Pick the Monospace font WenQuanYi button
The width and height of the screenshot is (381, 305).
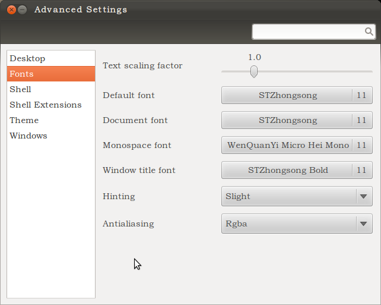tap(297, 145)
